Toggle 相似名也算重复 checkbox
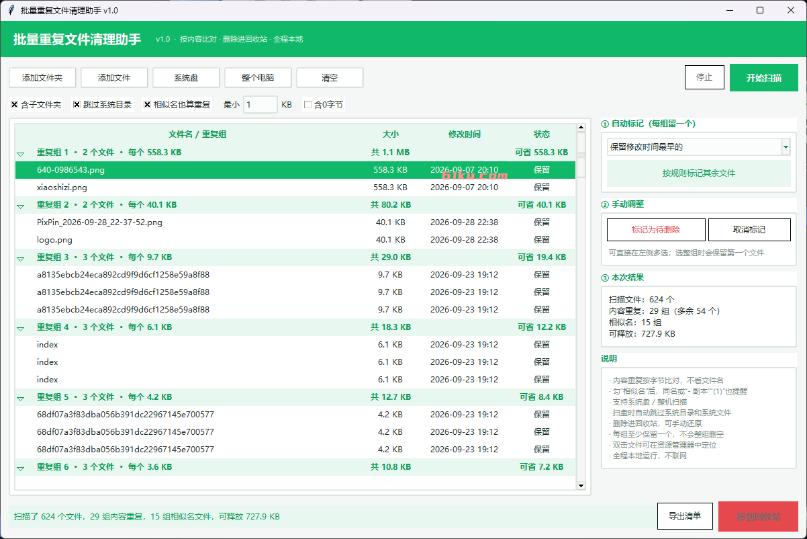The image size is (807, 539). [x=147, y=105]
